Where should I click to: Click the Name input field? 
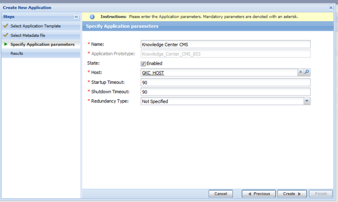tap(226, 44)
